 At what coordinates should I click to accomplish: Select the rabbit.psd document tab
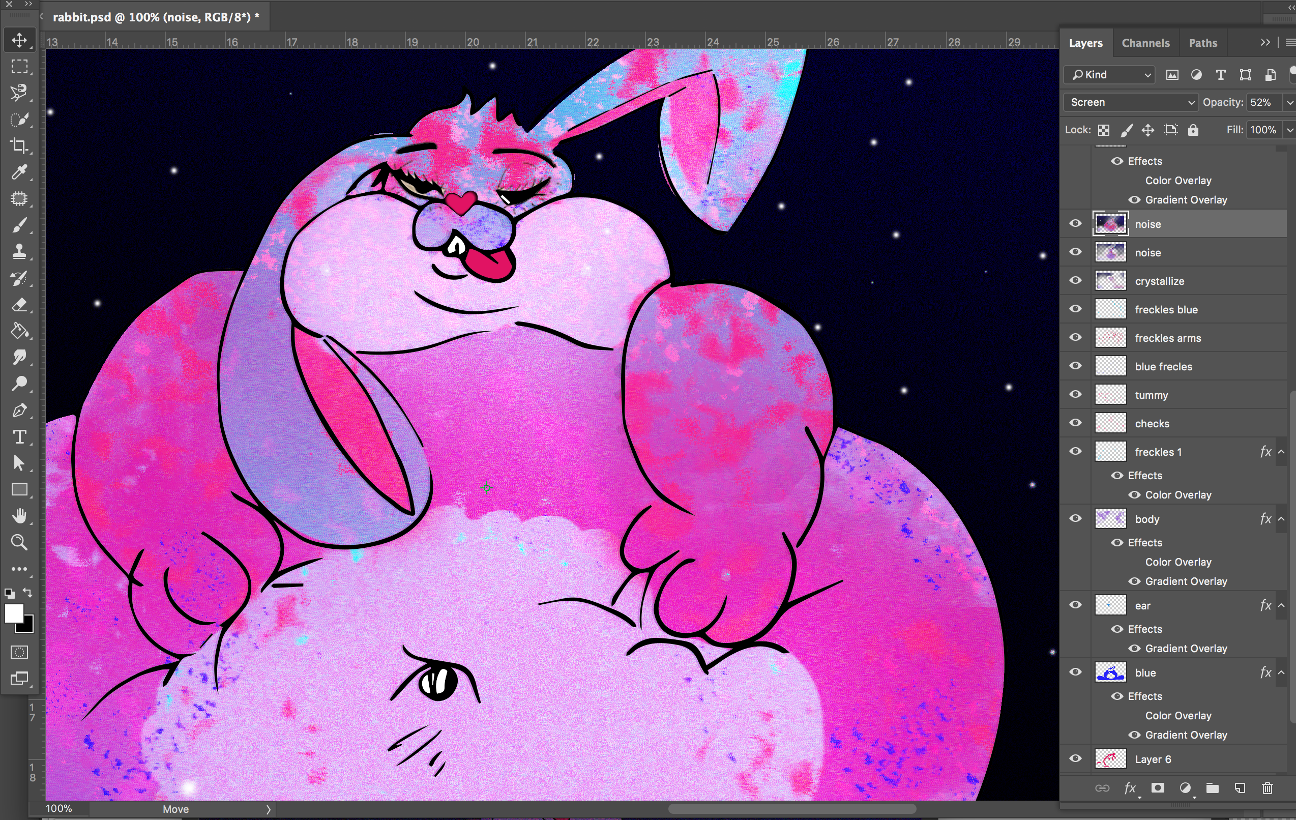[156, 17]
